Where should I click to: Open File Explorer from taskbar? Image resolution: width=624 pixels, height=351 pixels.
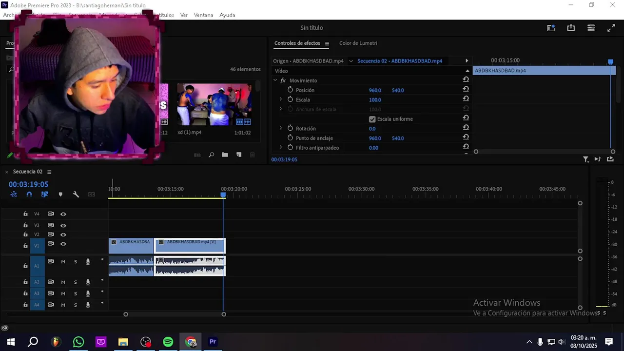(123, 342)
